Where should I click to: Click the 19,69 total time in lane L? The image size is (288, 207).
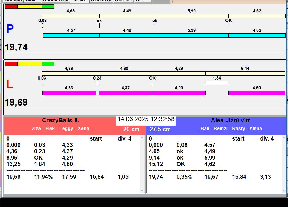16,102
